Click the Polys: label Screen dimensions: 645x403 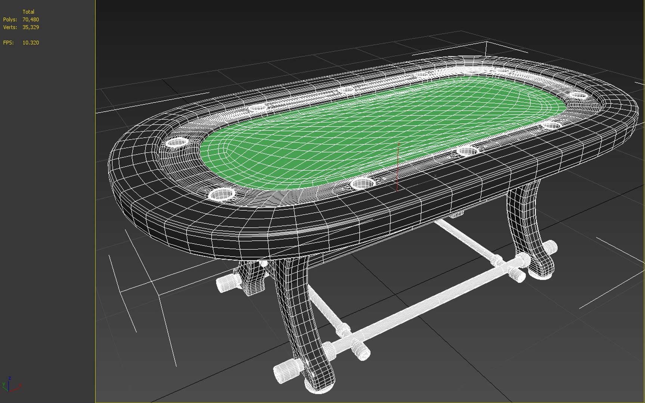pos(10,19)
